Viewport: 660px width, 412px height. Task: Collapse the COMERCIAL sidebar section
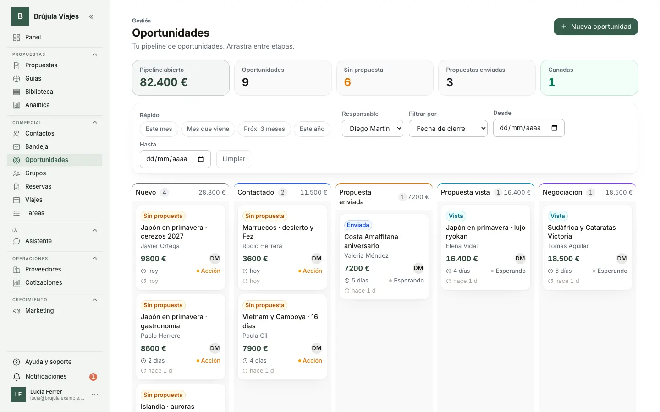point(95,123)
